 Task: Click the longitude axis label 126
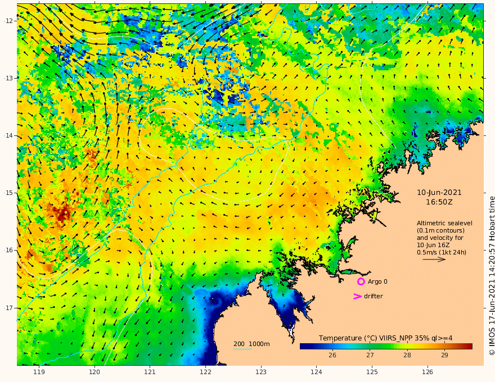[x=427, y=372]
